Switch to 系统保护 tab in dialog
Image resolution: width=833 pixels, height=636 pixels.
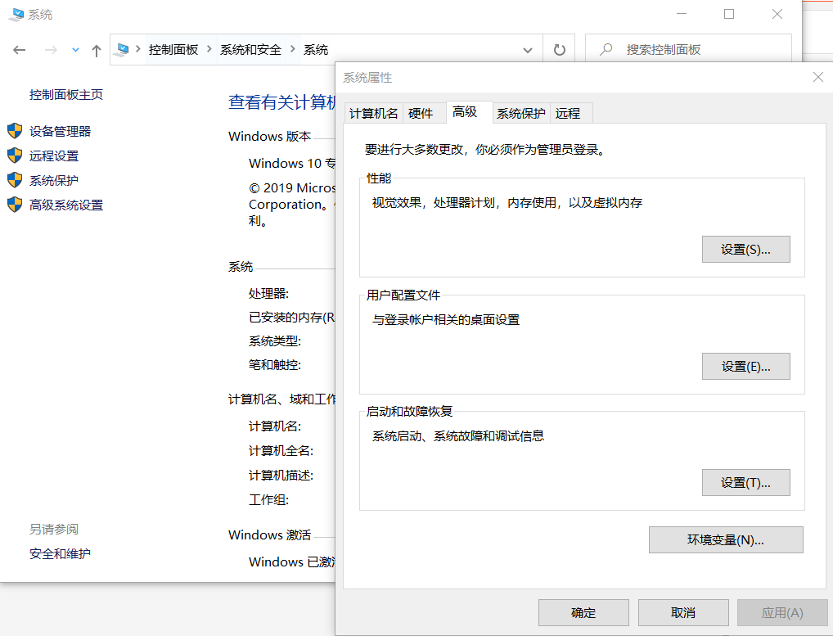click(x=521, y=113)
